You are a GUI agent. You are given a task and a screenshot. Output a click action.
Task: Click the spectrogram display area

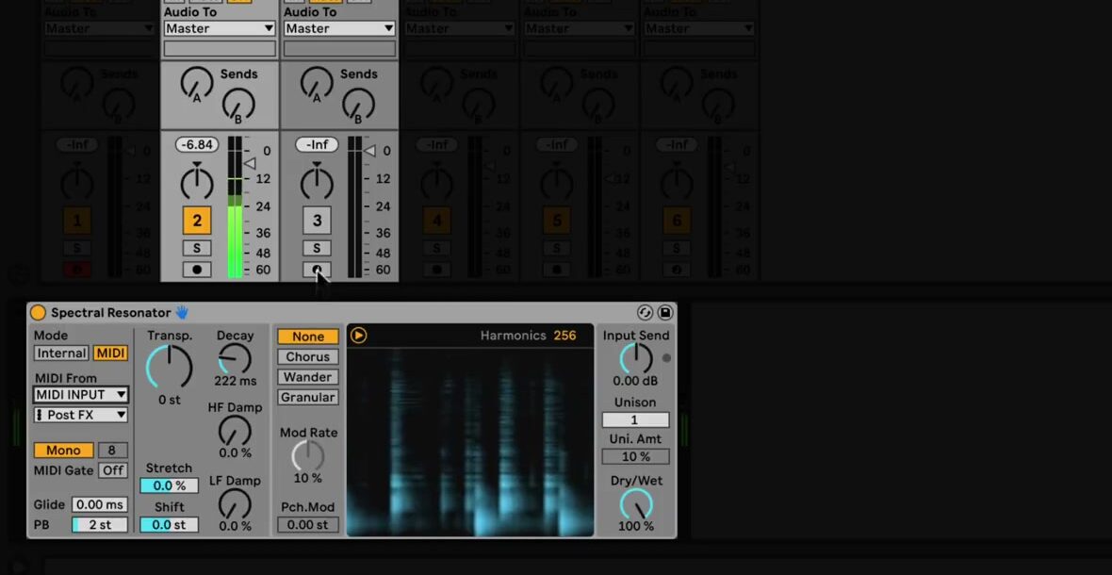pos(470,442)
